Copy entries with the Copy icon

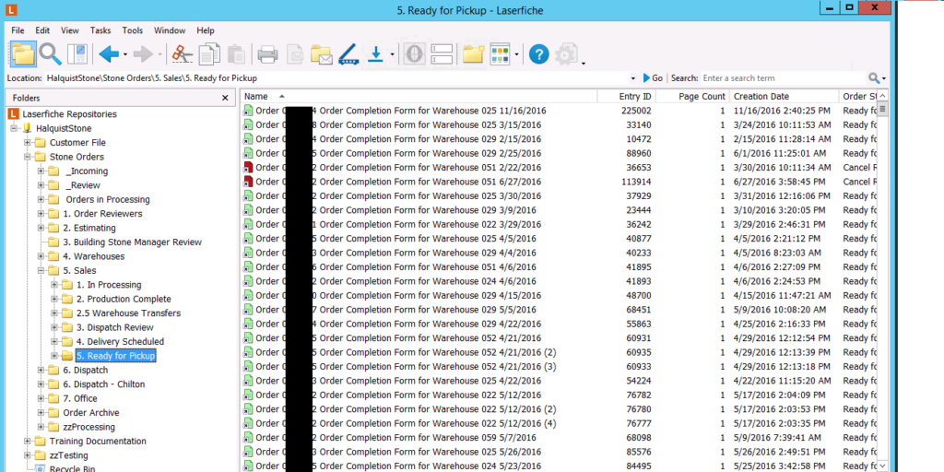click(x=209, y=54)
